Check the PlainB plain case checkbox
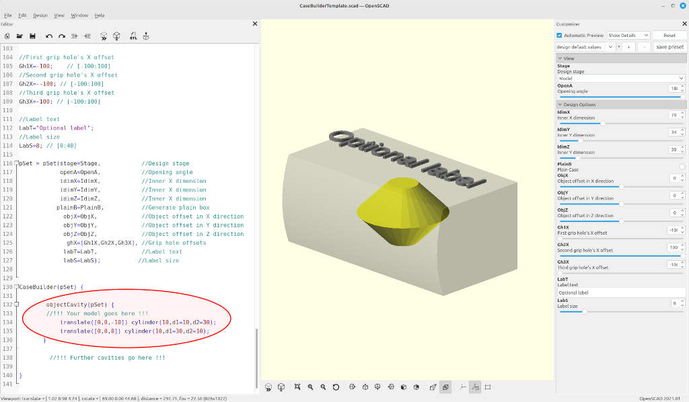689x402 pixels. (x=682, y=167)
